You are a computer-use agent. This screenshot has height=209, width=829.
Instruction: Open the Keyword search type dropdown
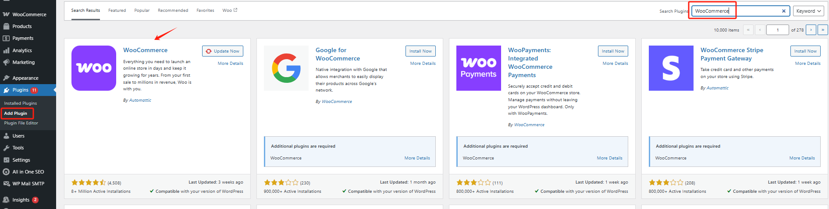click(x=808, y=11)
